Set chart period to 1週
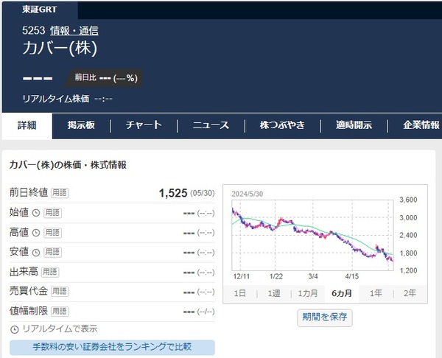 click(x=274, y=294)
